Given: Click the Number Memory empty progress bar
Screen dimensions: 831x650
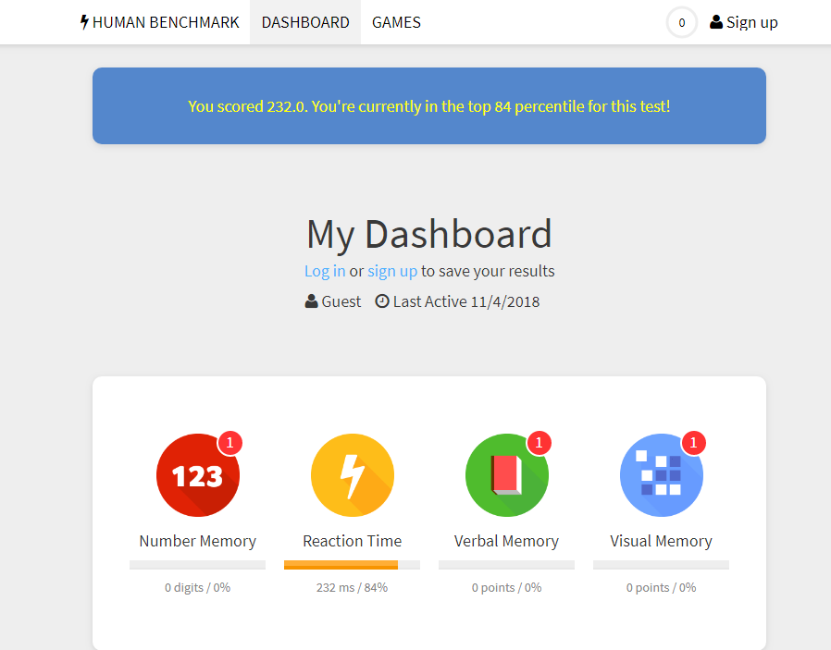Looking at the screenshot, I should [x=198, y=565].
